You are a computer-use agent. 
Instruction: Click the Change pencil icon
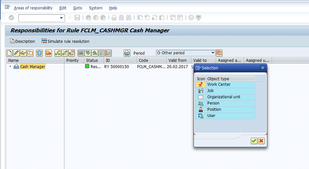click(16, 53)
